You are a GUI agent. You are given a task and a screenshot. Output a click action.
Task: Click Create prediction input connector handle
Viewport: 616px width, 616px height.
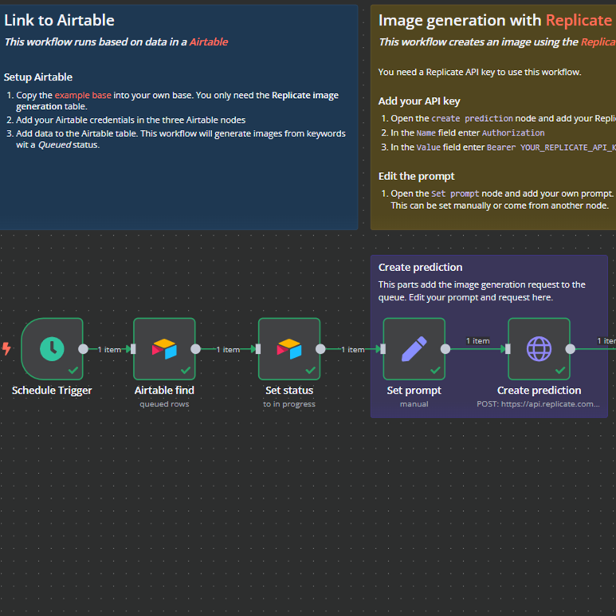[508, 349]
